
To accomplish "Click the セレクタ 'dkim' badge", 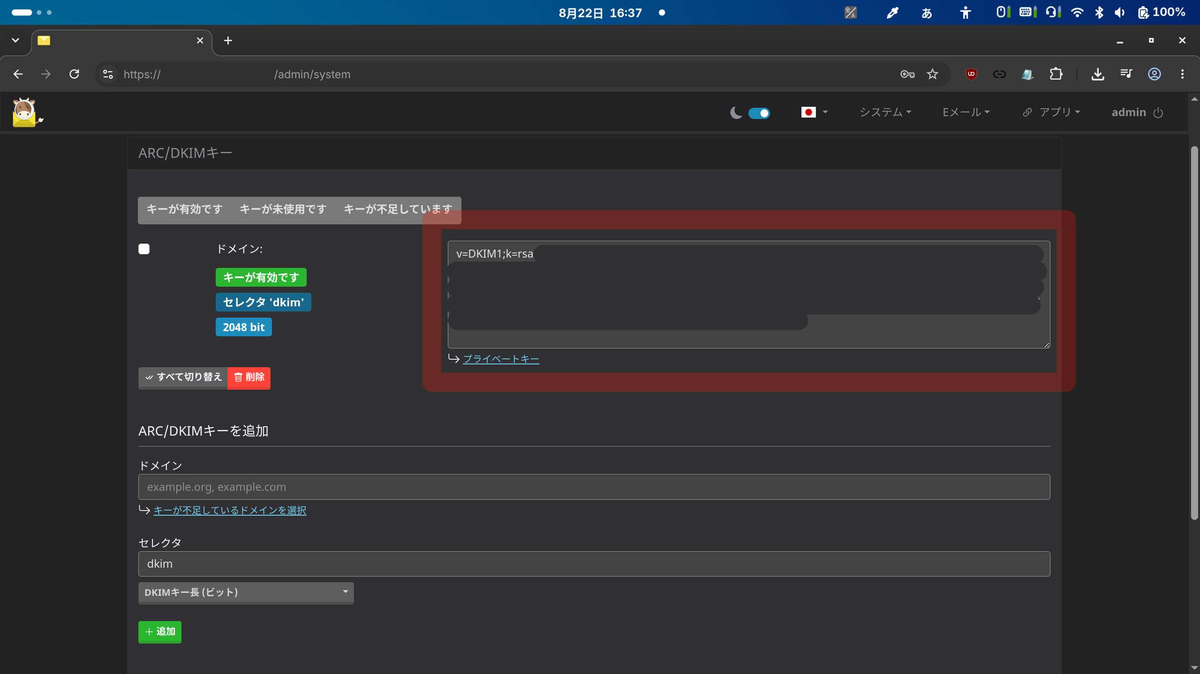I will tap(263, 302).
